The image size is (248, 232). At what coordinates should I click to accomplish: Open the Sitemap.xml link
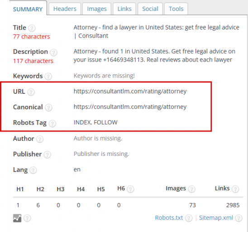(x=216, y=218)
